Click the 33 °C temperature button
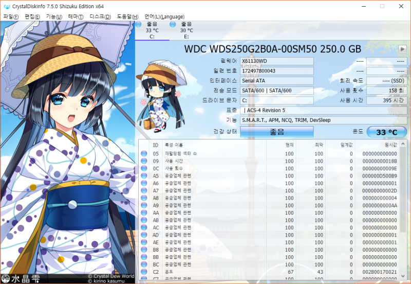Screen dimensions: 411x284 (387, 132)
